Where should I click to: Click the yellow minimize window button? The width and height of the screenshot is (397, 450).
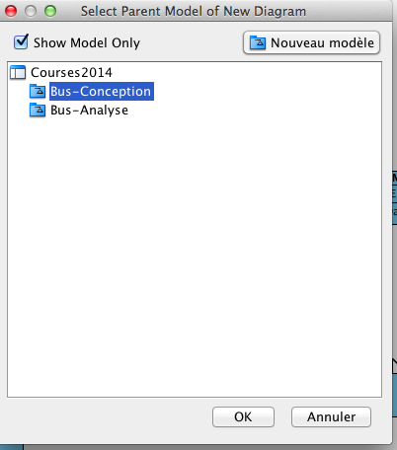(31, 11)
